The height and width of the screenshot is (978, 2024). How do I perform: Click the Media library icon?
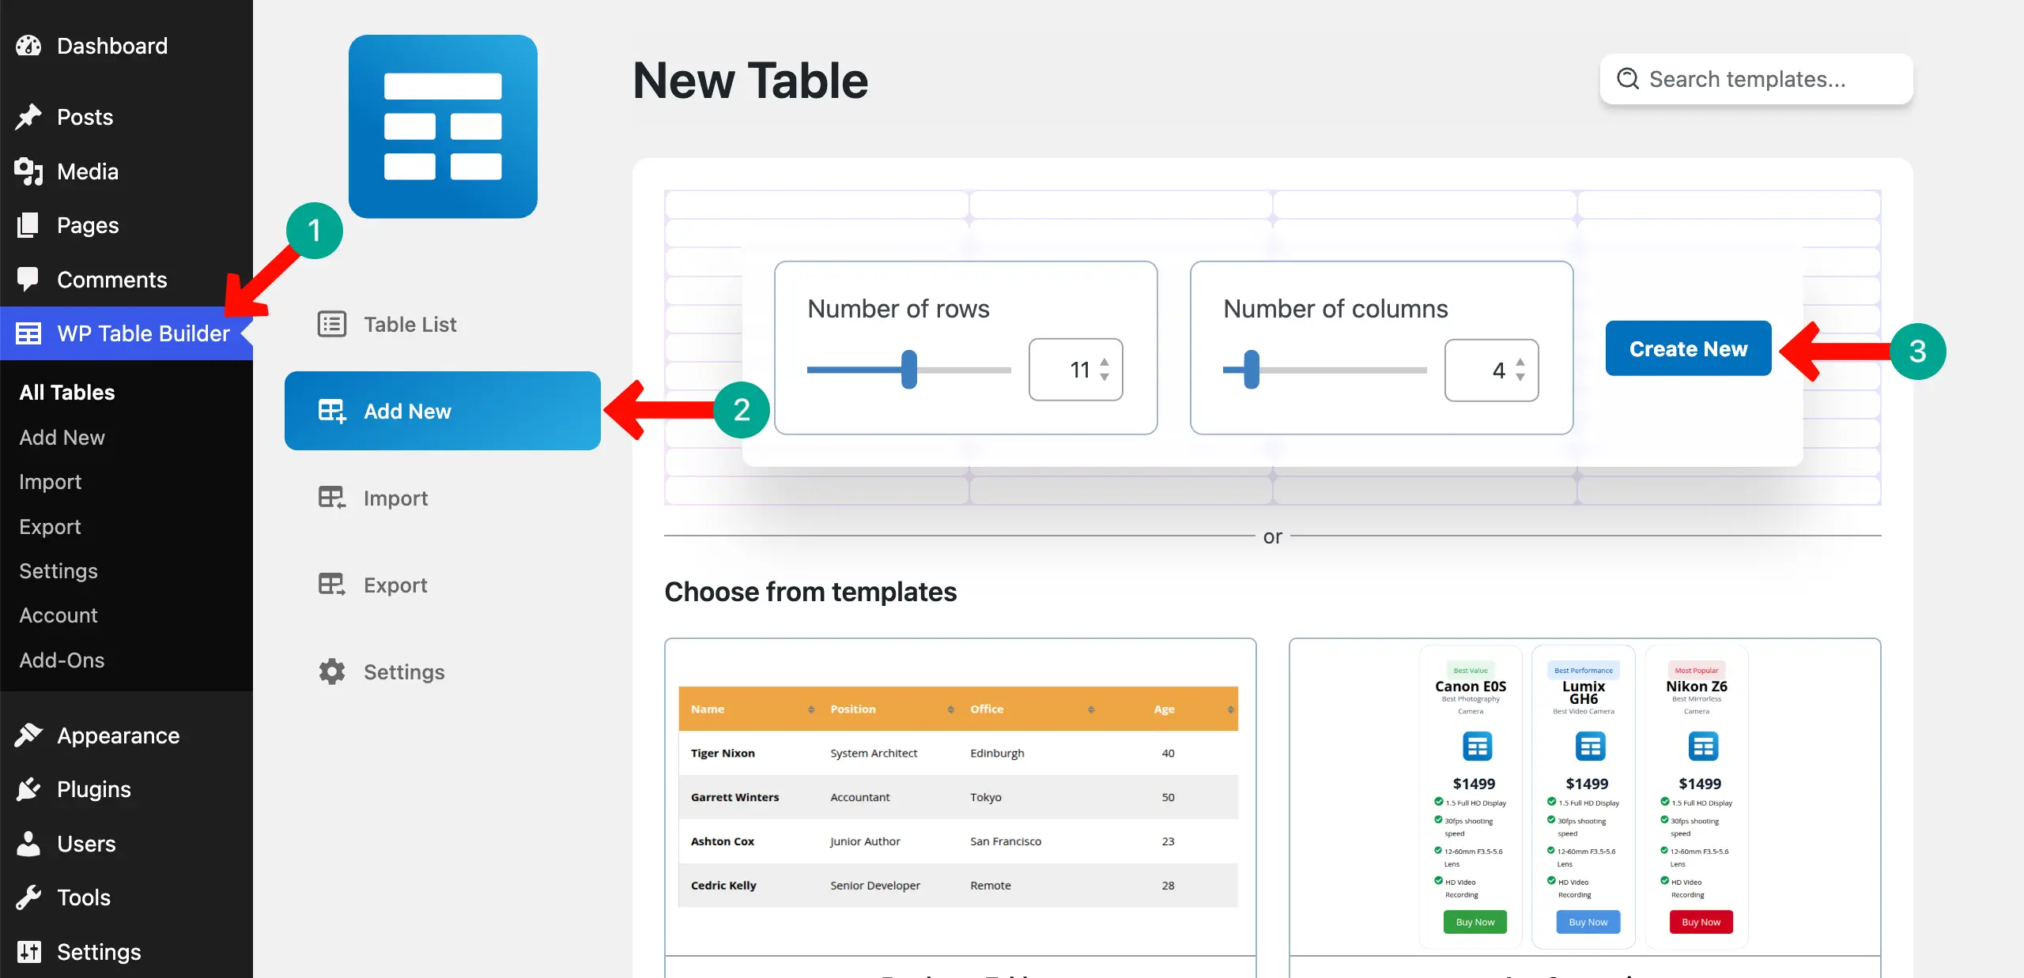click(x=28, y=171)
